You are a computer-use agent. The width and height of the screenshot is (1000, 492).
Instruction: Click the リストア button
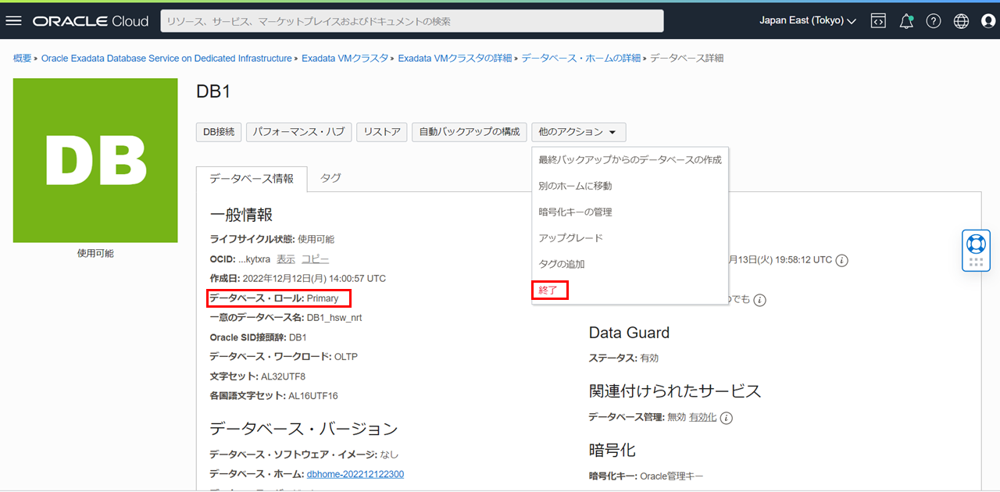point(382,132)
